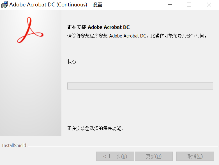Screen dimensions: 219x165
Task: Click the 正在安装您选择的程序功能 message
Action: click(x=95, y=128)
